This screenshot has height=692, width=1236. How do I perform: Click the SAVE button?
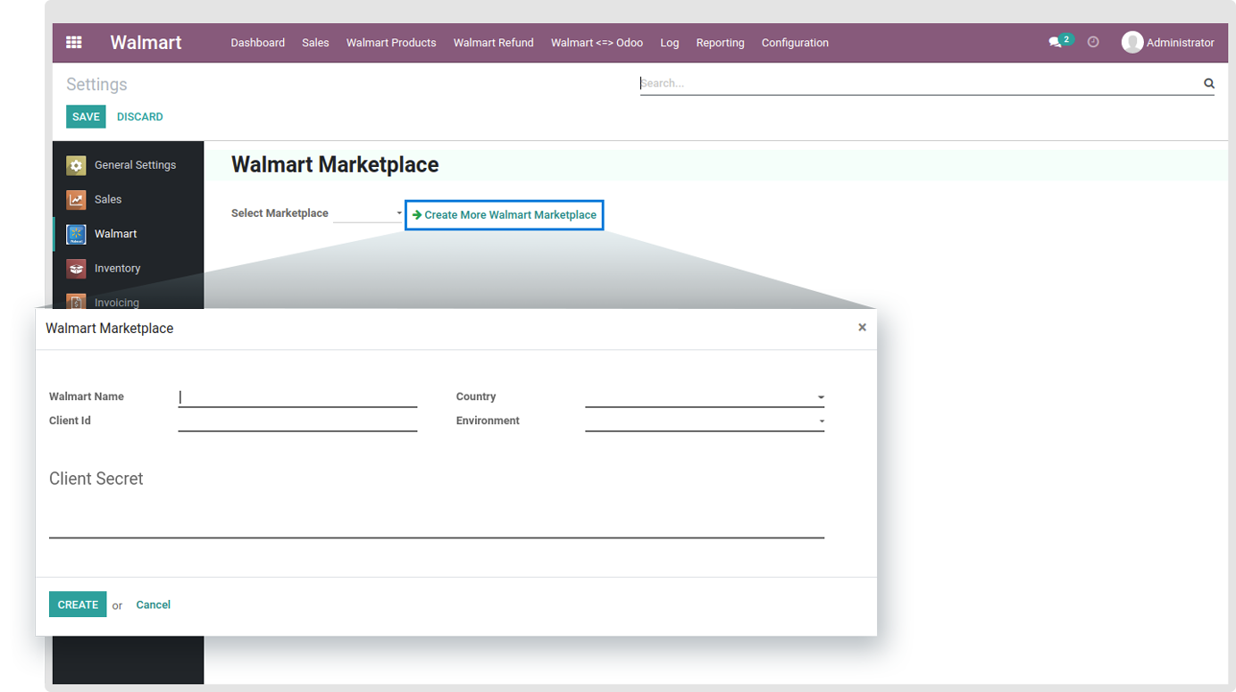coord(86,117)
